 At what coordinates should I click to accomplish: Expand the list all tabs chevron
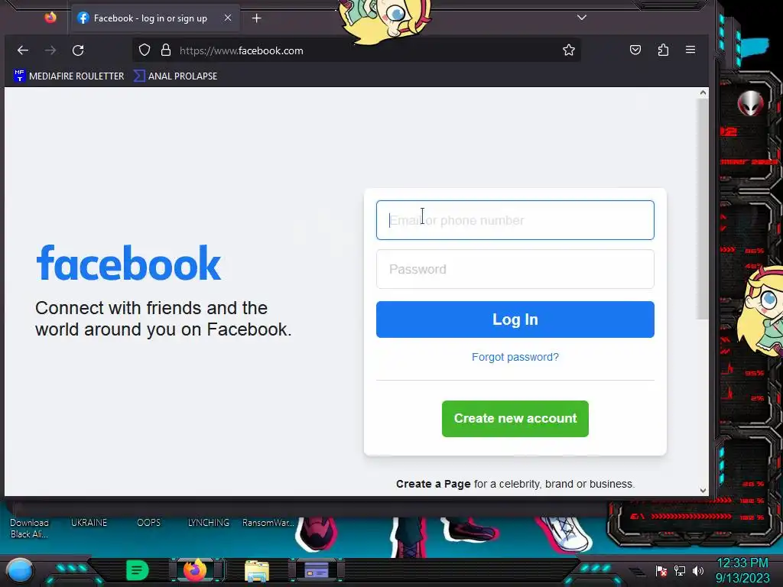(582, 18)
